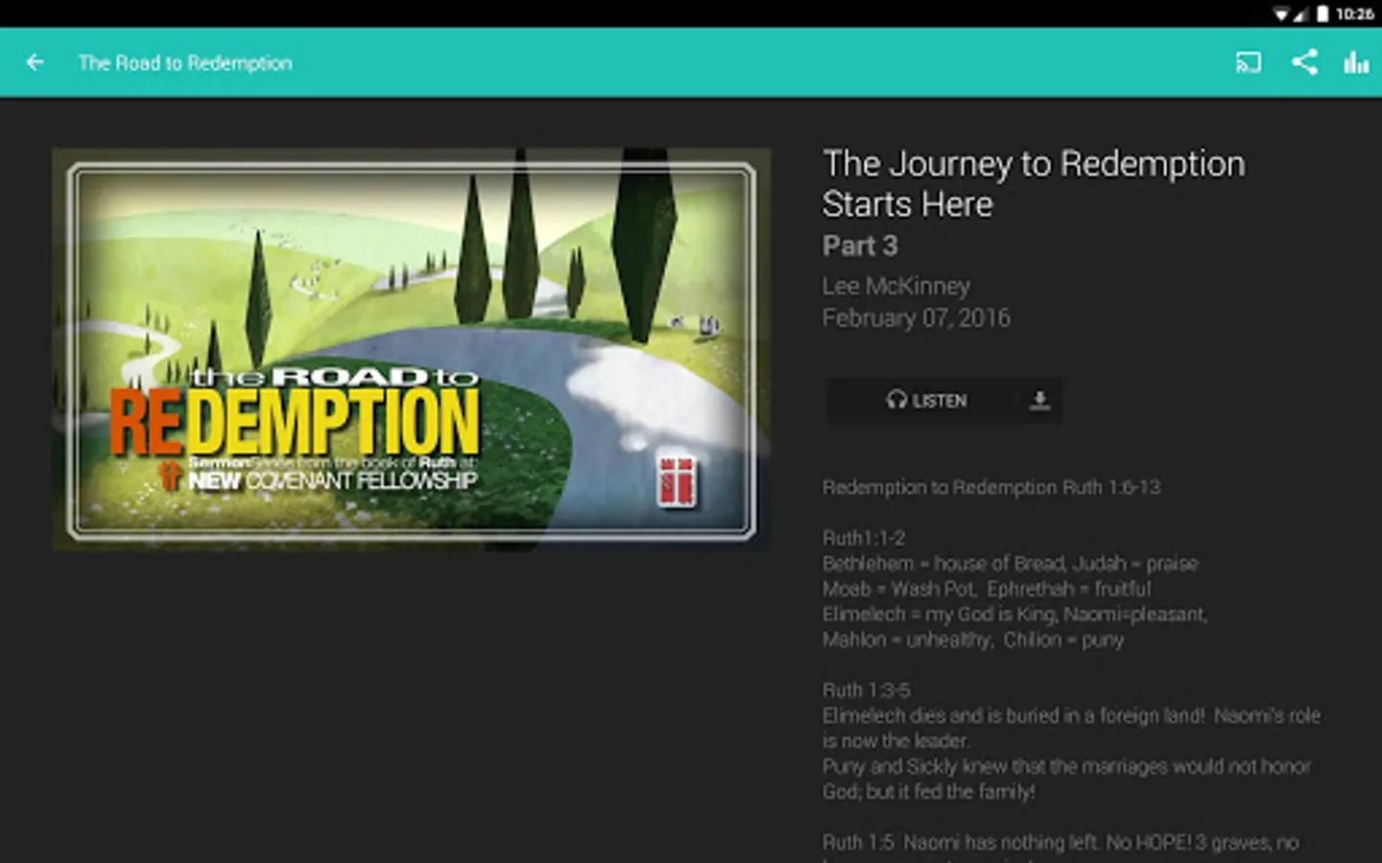Select the 'Ruth 1:3-5' heading
The height and width of the screenshot is (863, 1382).
tap(867, 690)
